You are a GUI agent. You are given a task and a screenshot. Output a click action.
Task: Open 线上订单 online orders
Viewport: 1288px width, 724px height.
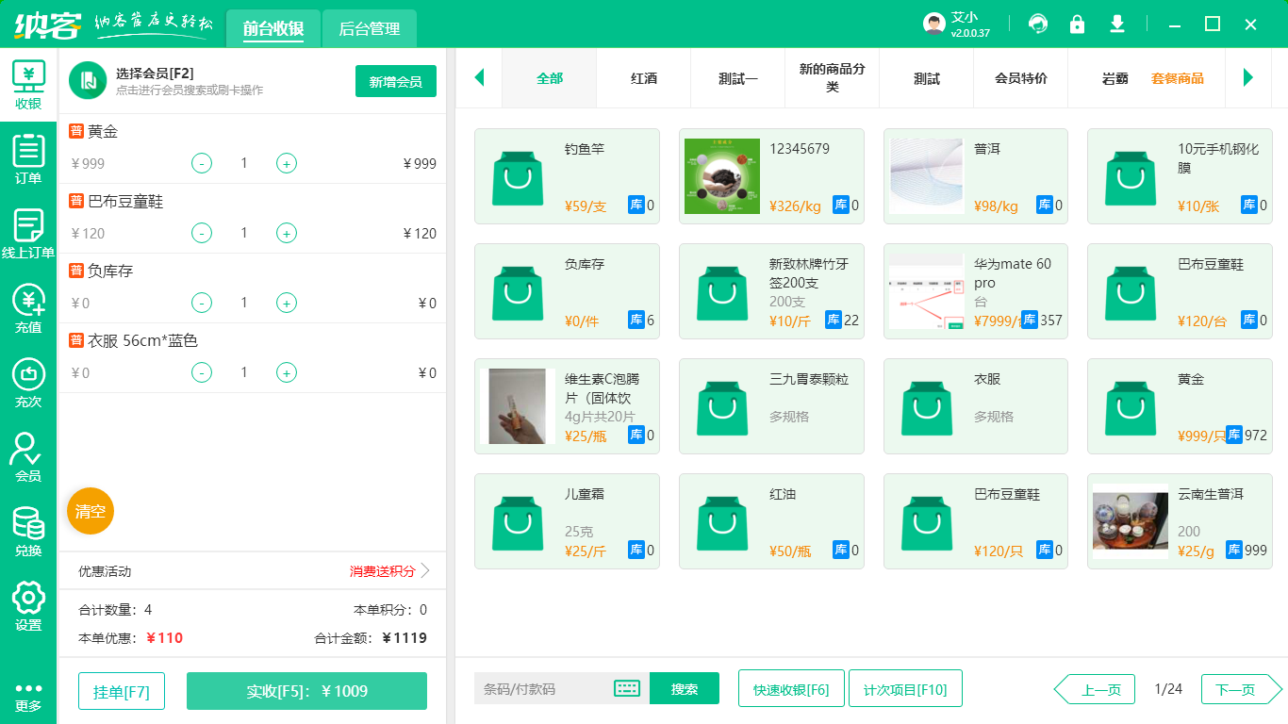click(28, 234)
